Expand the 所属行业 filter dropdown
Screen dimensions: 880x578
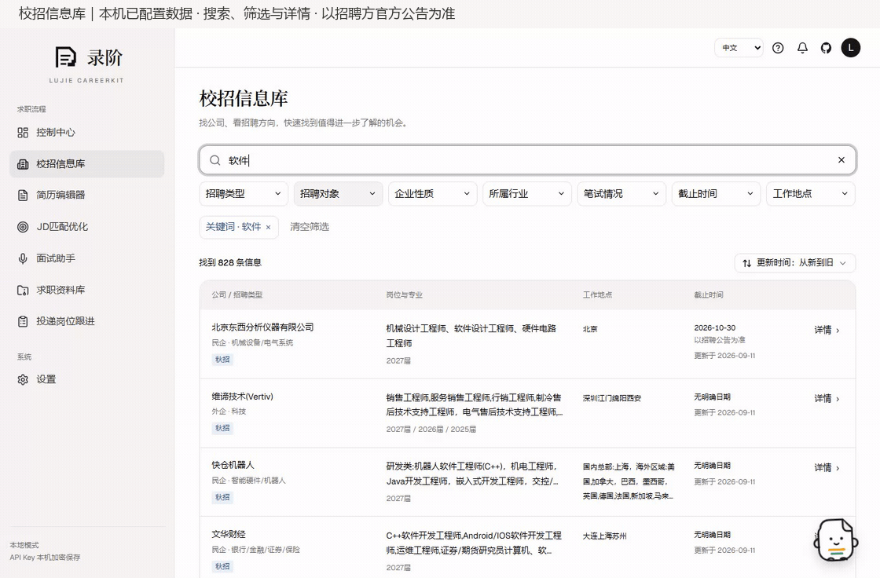(527, 194)
